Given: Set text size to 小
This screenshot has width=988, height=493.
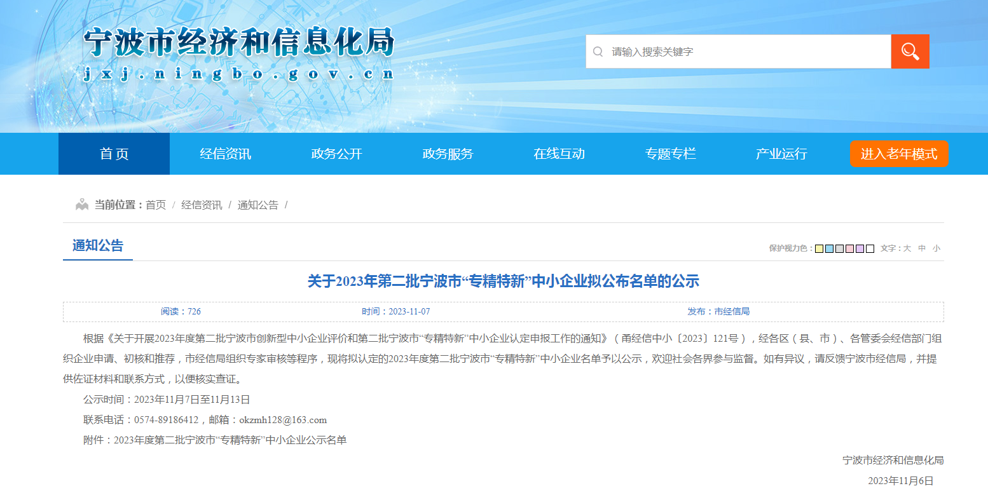Looking at the screenshot, I should [x=936, y=248].
